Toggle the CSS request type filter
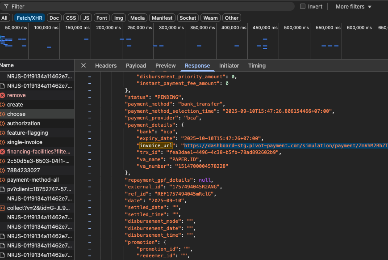388x260 pixels. (71, 18)
